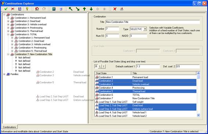Expand top-level Combination 3: Vehicle overload
This screenshot has height=134, width=208.
(8, 25)
